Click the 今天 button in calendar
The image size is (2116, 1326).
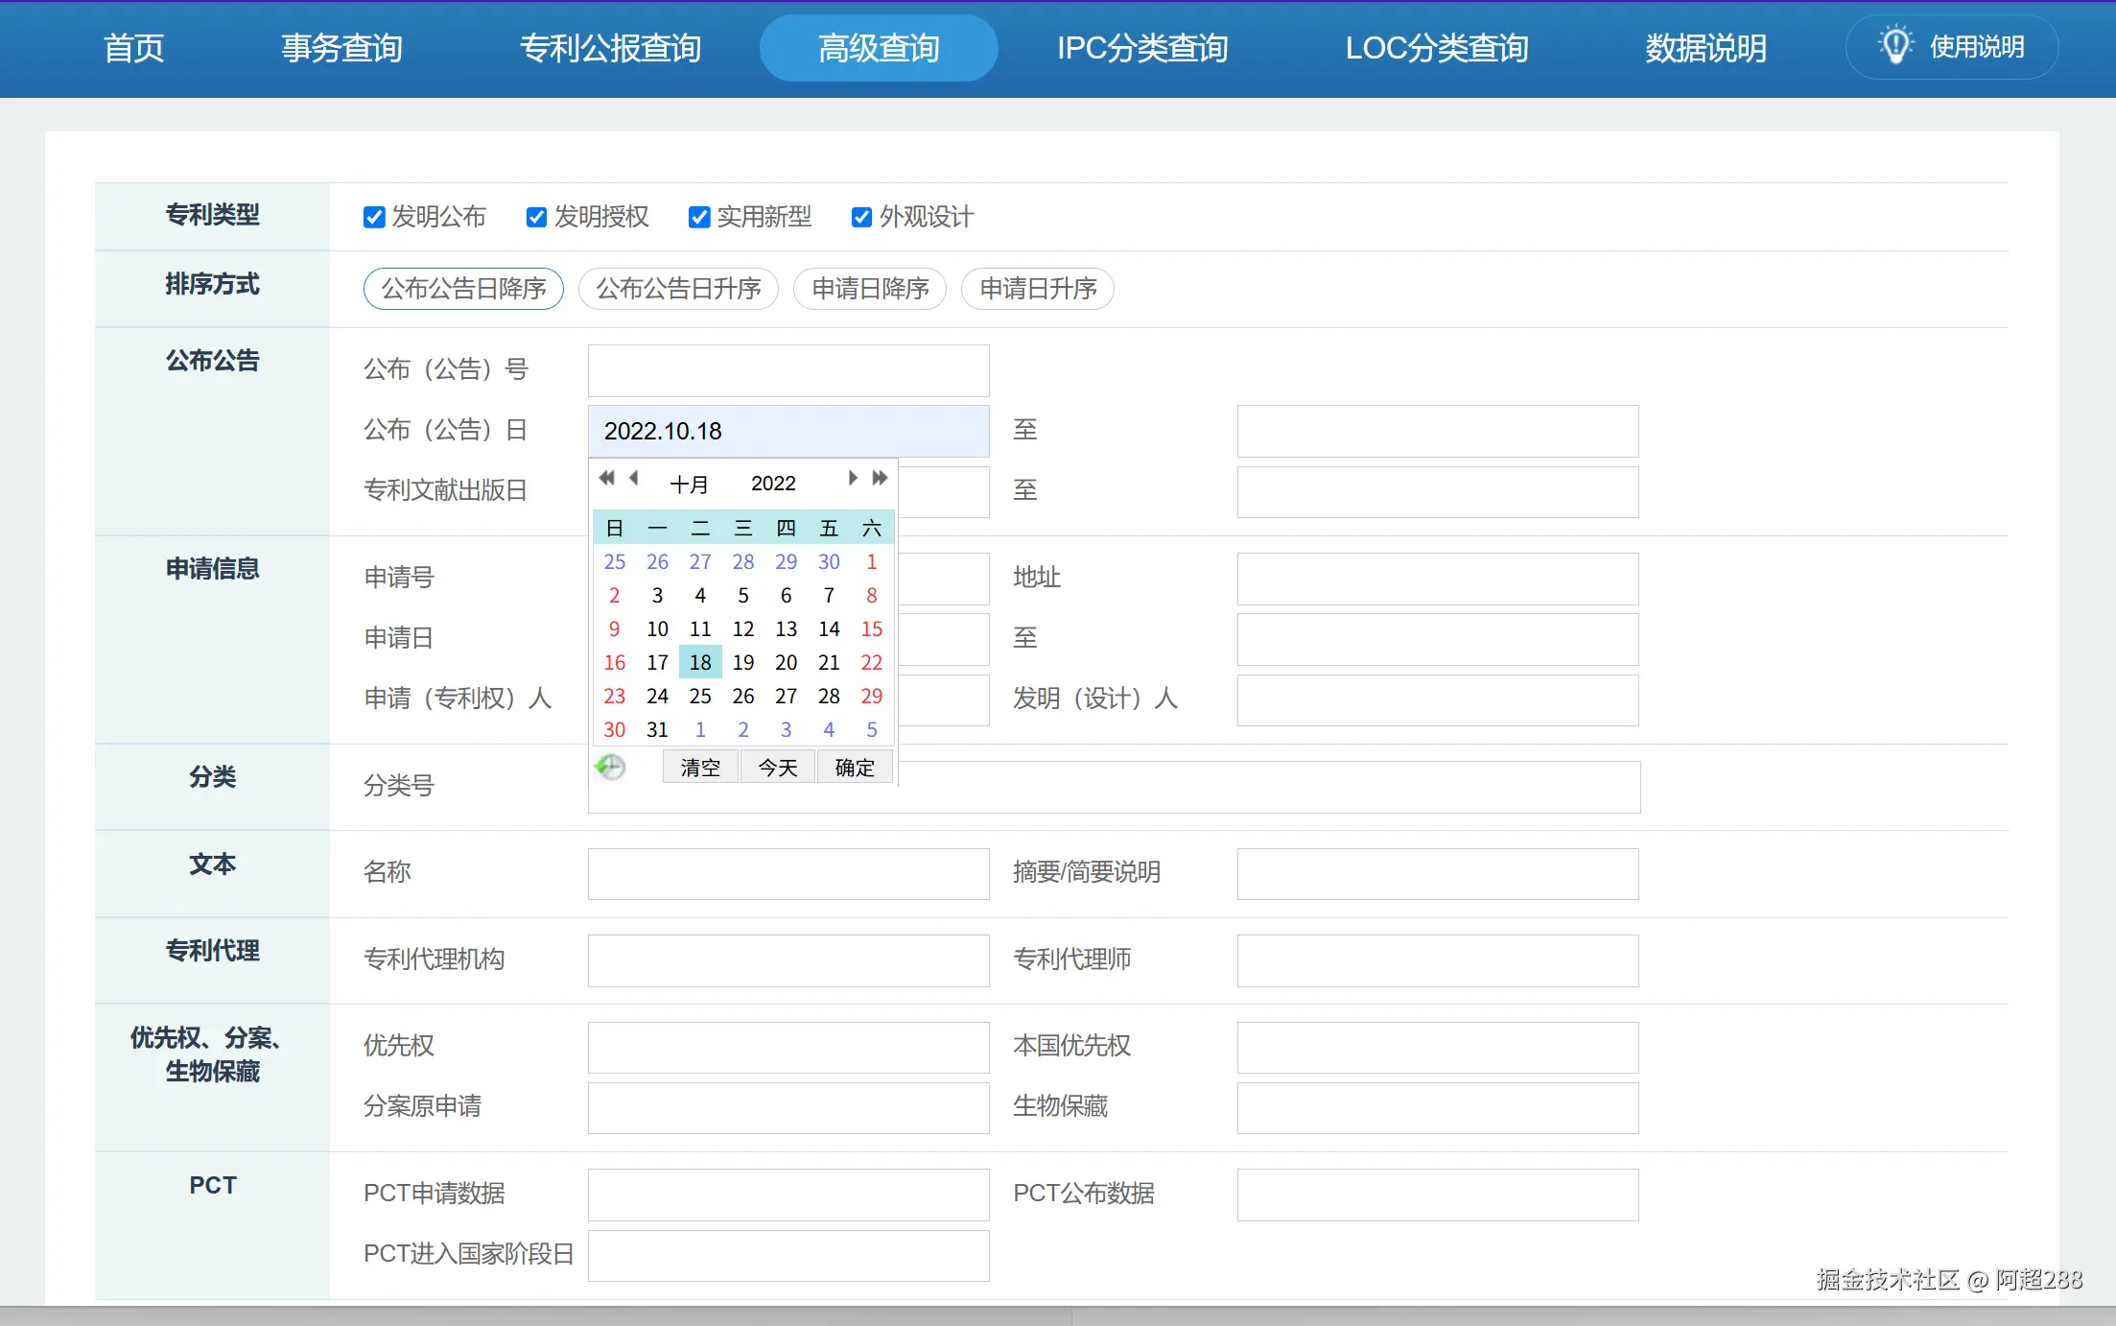[x=777, y=768]
